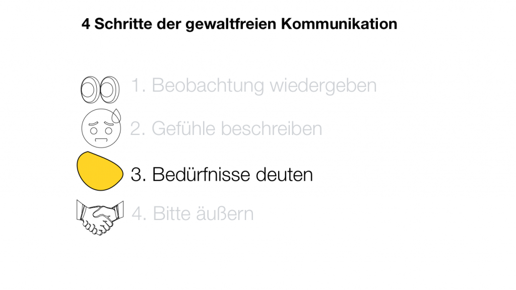Click the sweat drop on the worried face
This screenshot has height=290, width=516.
[117, 116]
